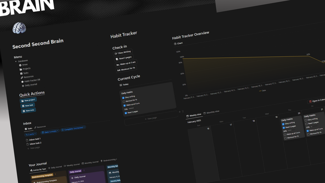This screenshot has width=325, height=183.
Task: Click the New note quick action button
Action: click(x=28, y=110)
